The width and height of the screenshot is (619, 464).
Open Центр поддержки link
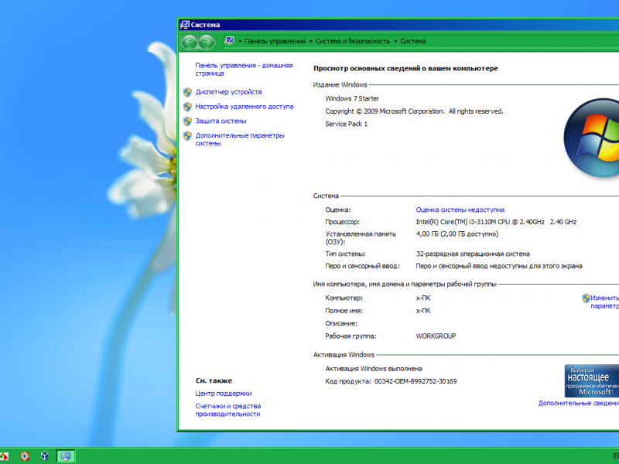click(x=224, y=394)
